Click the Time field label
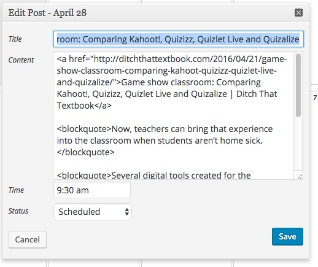Image resolution: width=318 pixels, height=267 pixels. (x=16, y=190)
